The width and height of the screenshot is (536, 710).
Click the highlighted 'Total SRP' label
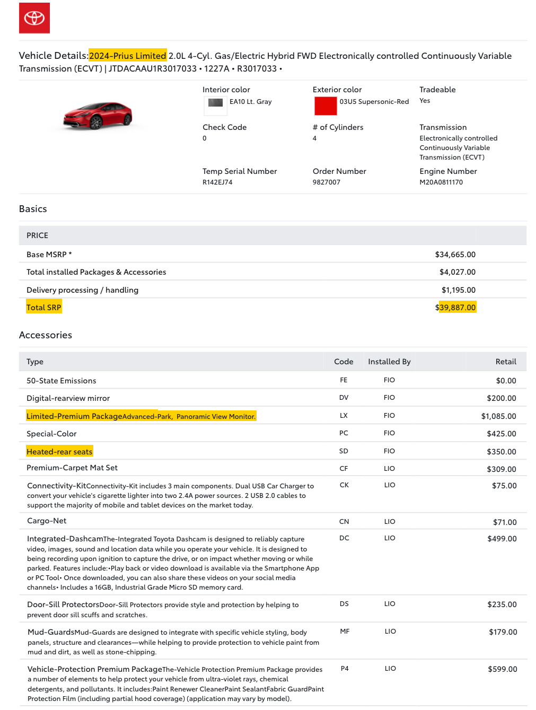(44, 307)
